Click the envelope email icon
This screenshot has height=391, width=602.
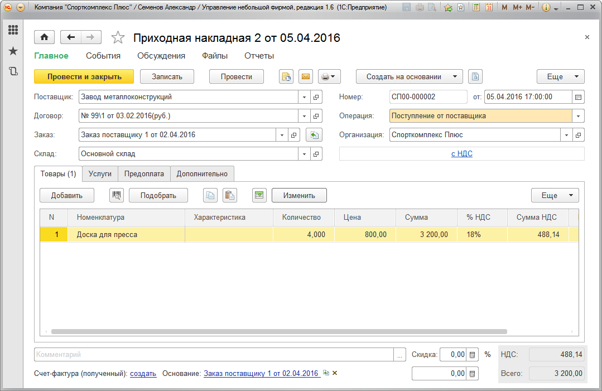[305, 77]
